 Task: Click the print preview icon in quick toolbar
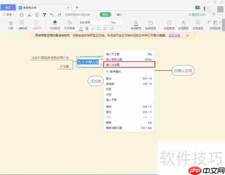(x=37, y=15)
